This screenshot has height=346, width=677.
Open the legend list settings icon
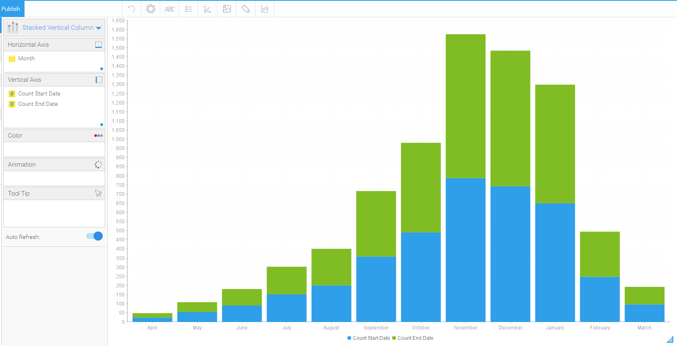point(189,9)
